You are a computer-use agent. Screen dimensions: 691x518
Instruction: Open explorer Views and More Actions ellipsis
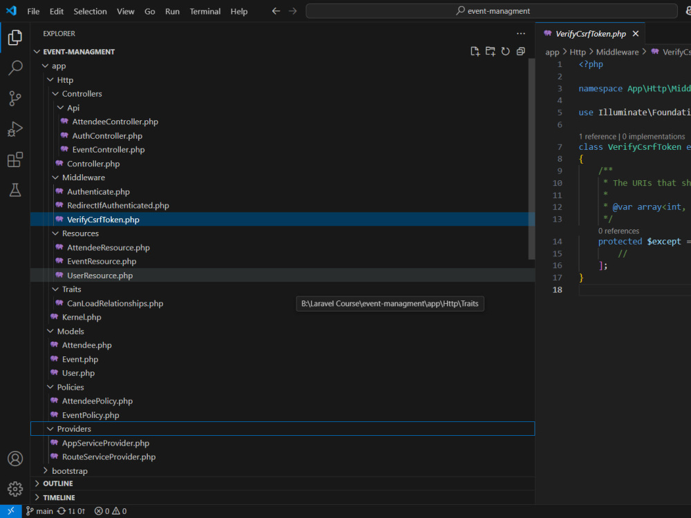(x=521, y=33)
